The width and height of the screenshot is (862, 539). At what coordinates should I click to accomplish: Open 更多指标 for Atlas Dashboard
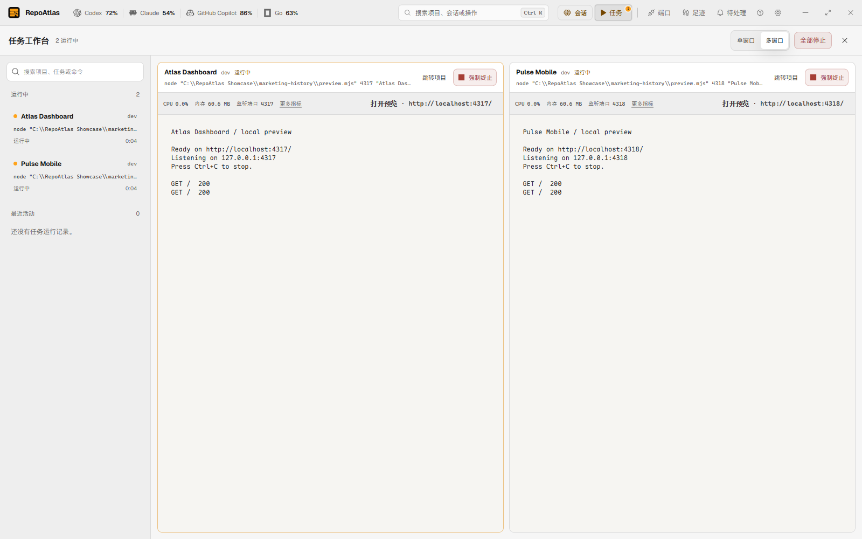point(290,104)
